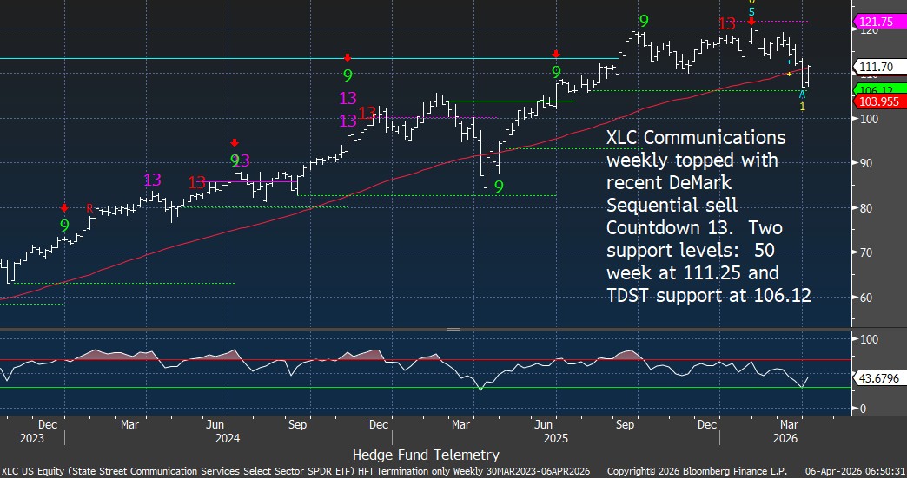Click the green 9 below the April 2025 low
The height and width of the screenshot is (478, 907).
(x=499, y=187)
